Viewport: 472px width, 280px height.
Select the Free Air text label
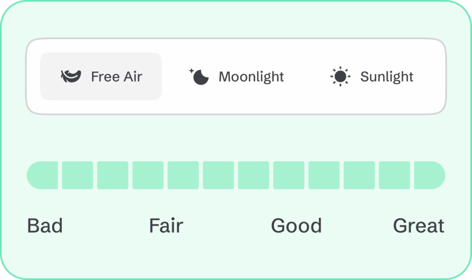click(x=117, y=76)
